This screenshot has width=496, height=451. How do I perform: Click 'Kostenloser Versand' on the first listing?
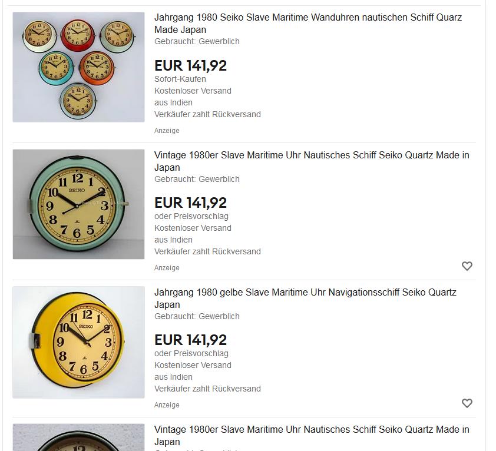(x=193, y=91)
